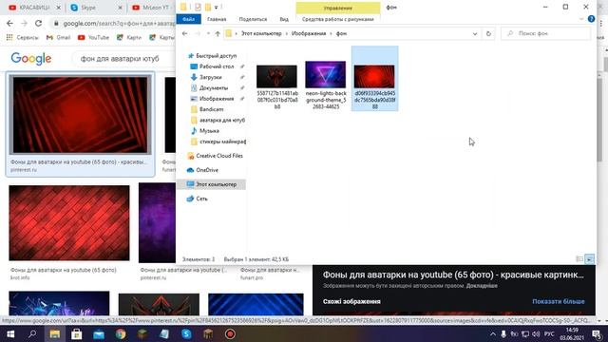Click the Поиск: фон search box
Screen dimensions: 608x342
coord(546,34)
